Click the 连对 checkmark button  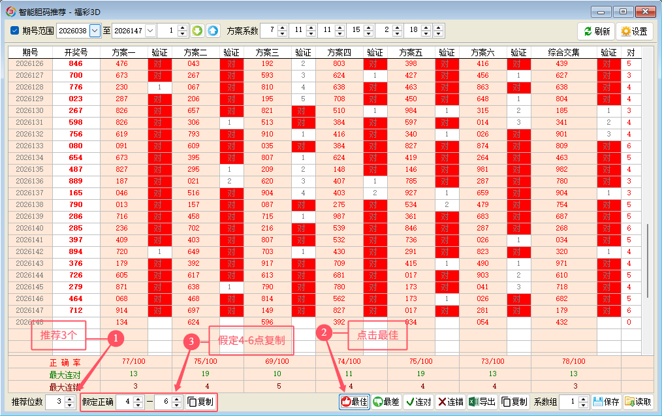[x=418, y=402]
